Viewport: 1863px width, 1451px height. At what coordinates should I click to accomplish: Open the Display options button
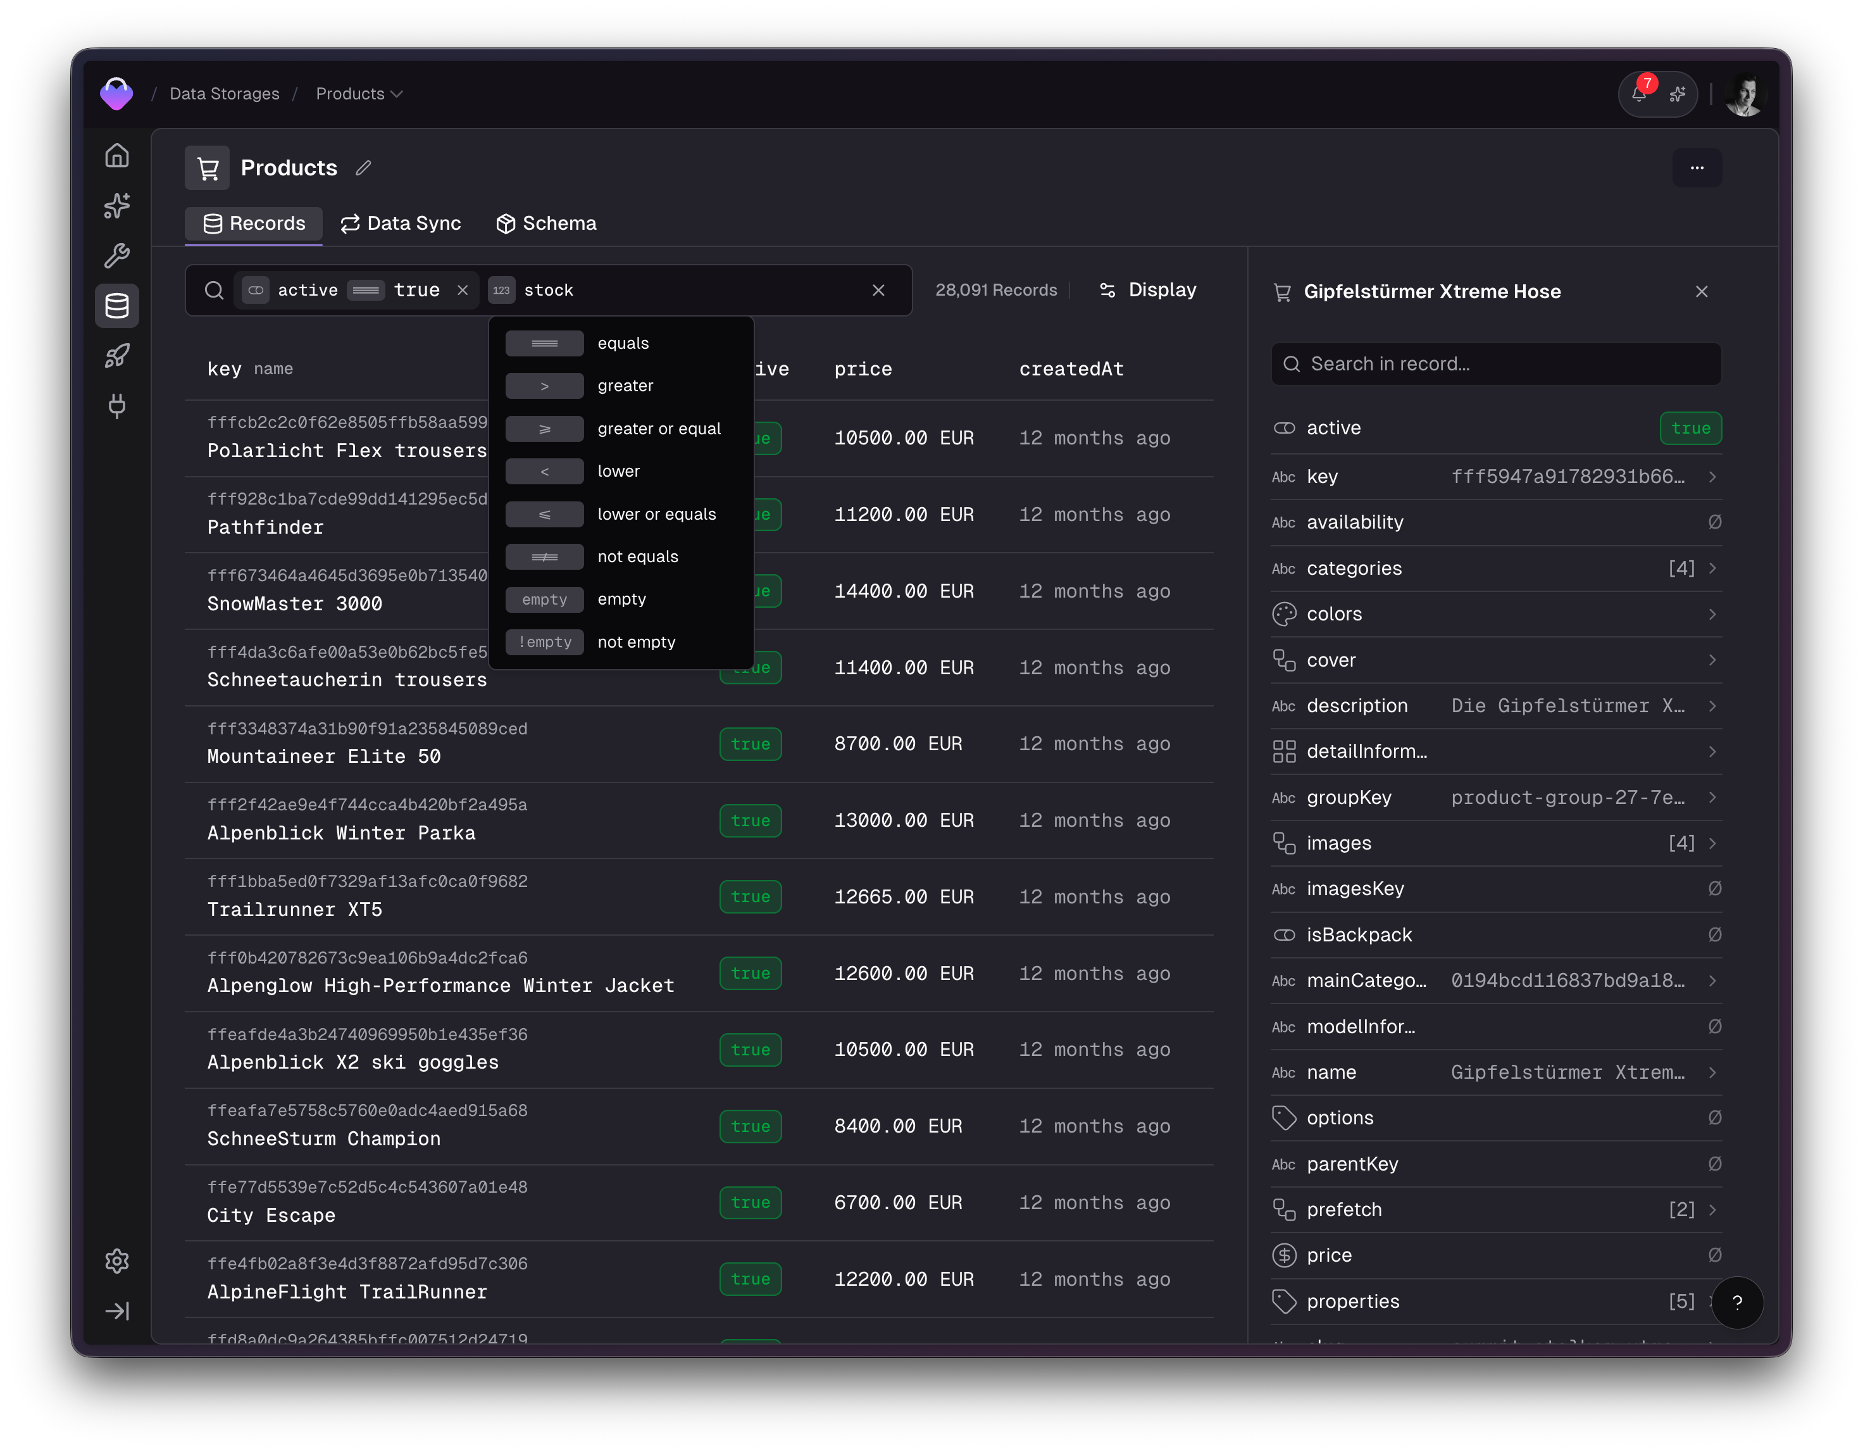click(1147, 289)
